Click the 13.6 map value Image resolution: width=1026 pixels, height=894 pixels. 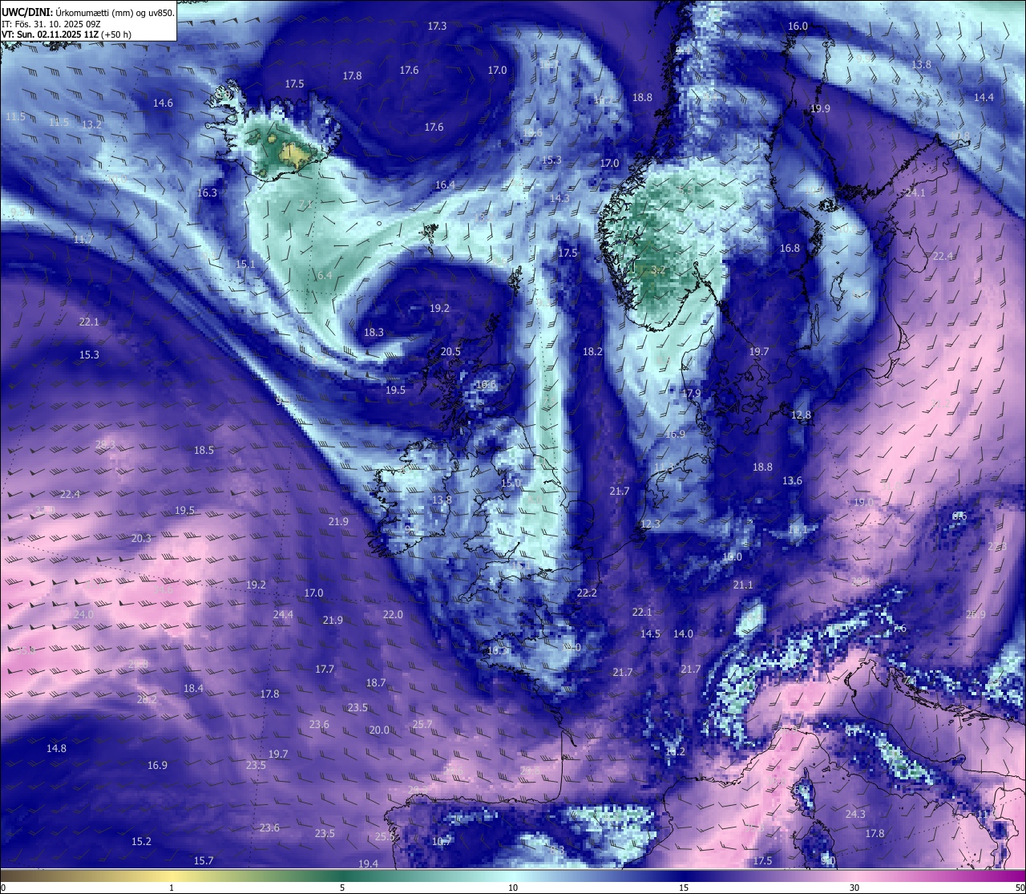pyautogui.click(x=792, y=481)
